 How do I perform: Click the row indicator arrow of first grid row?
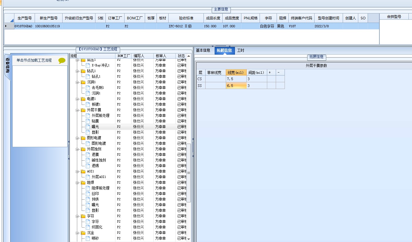[x=6, y=26]
